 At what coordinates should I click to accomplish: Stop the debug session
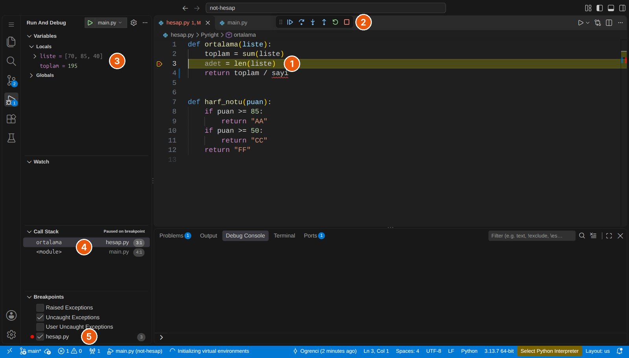[347, 22]
